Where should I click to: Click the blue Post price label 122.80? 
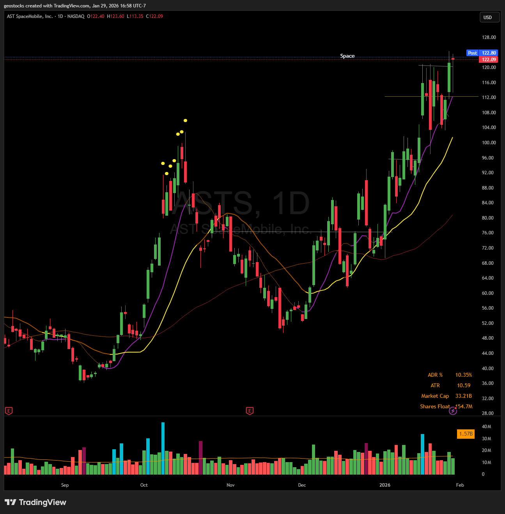[482, 53]
